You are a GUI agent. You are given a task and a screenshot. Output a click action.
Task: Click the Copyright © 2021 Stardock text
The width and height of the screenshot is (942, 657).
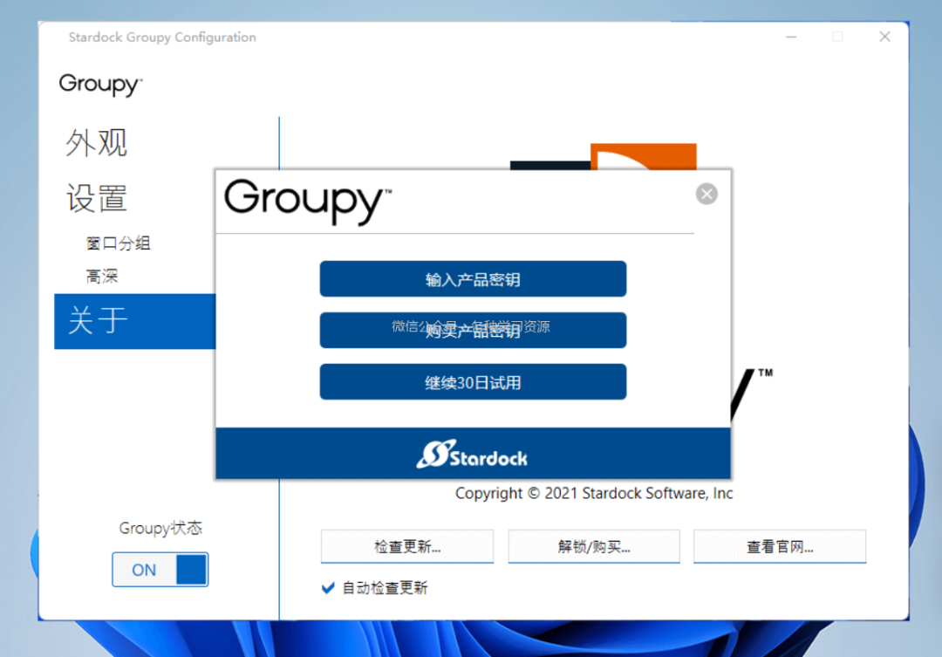pyautogui.click(x=594, y=494)
